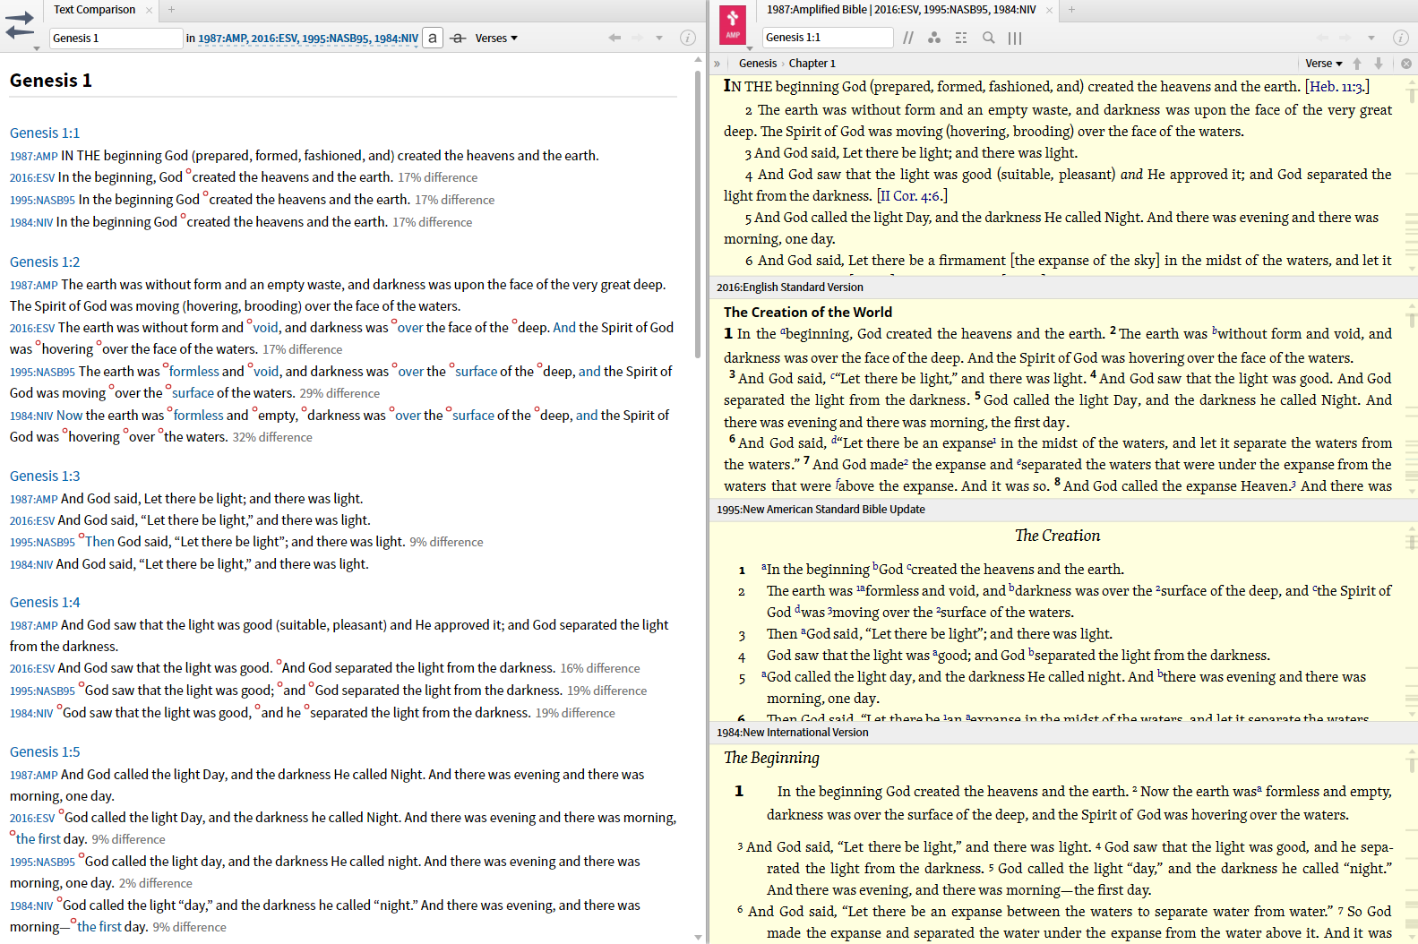This screenshot has height=944, width=1418.
Task: Click the 1984:New International Version section header
Action: coord(793,733)
